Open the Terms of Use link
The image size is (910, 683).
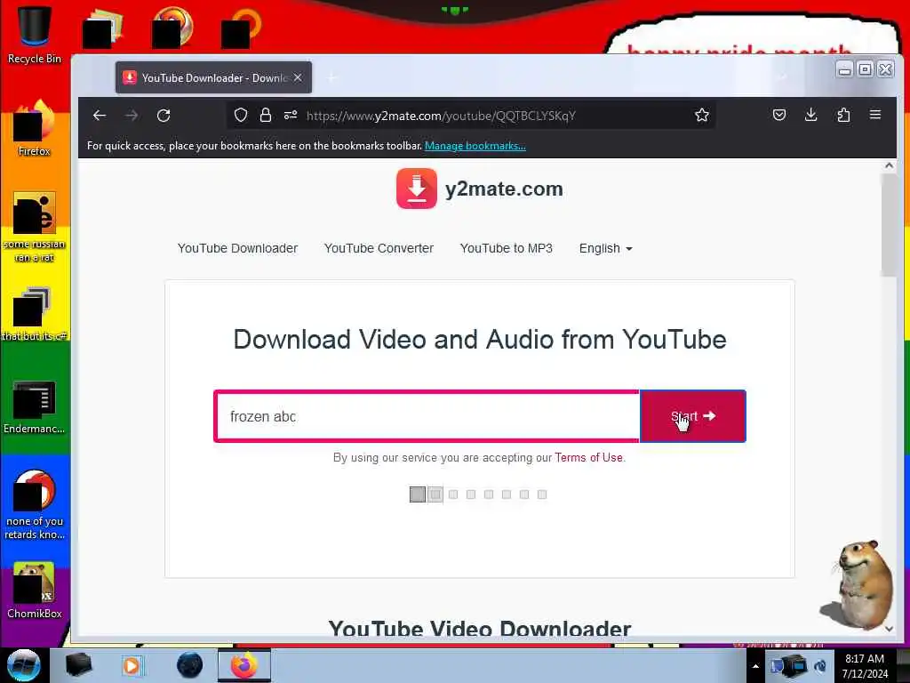588,458
